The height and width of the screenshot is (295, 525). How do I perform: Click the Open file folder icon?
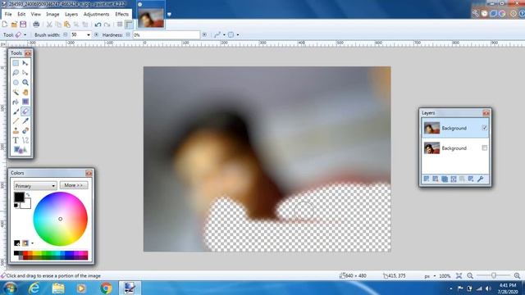coord(14,25)
